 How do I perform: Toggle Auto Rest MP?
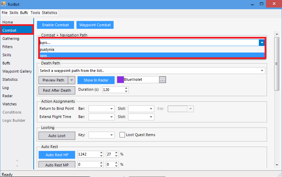coord(57,165)
